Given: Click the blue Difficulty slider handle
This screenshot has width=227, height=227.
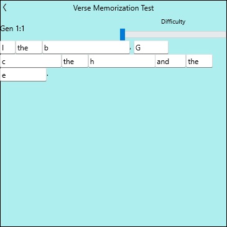Looking at the screenshot, I should click(x=123, y=34).
